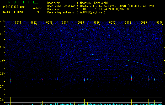The height and width of the screenshot is (105, 165).
Task: Click the date stamp 04.04.04 00:30
Action: pos(13,12)
